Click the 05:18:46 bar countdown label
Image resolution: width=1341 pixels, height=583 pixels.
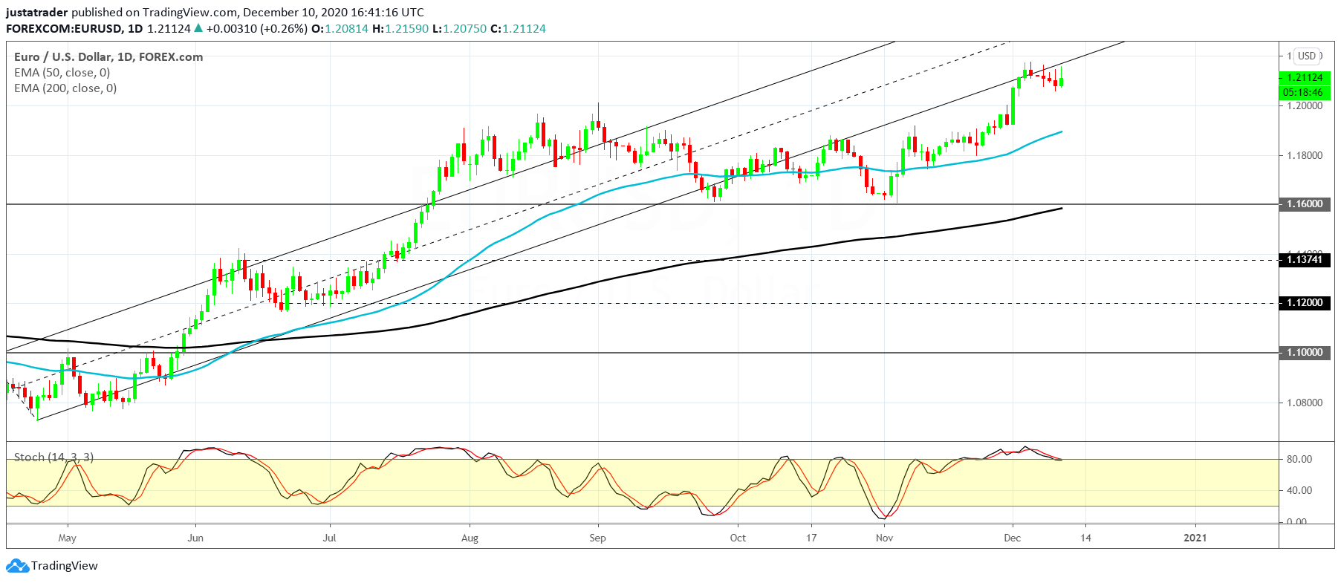(x=1305, y=92)
